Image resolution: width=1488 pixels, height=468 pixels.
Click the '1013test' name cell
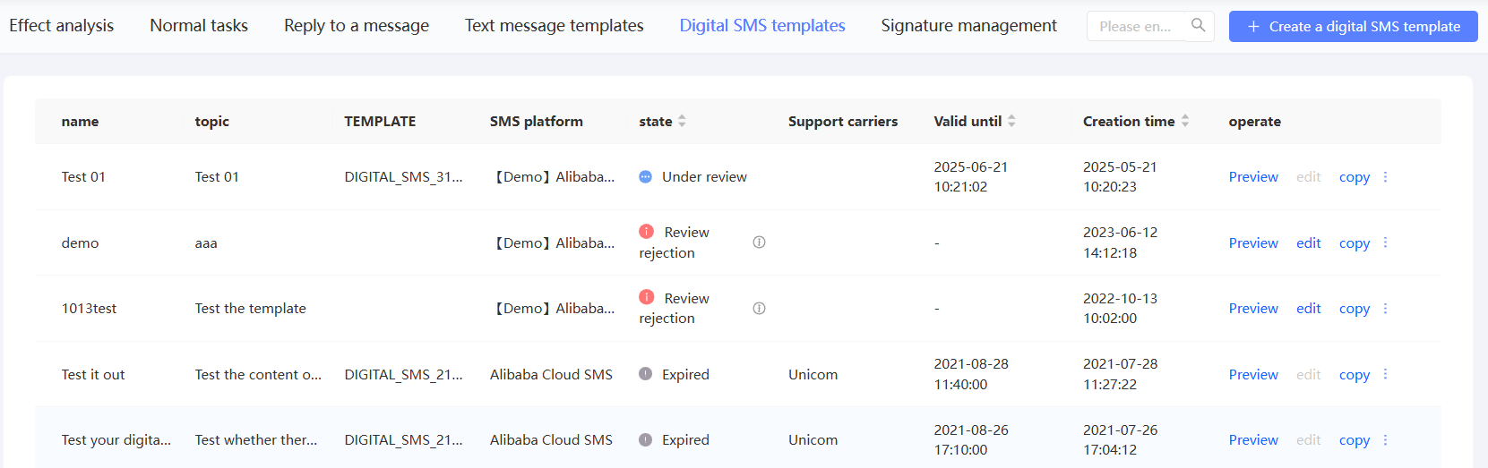(x=89, y=309)
